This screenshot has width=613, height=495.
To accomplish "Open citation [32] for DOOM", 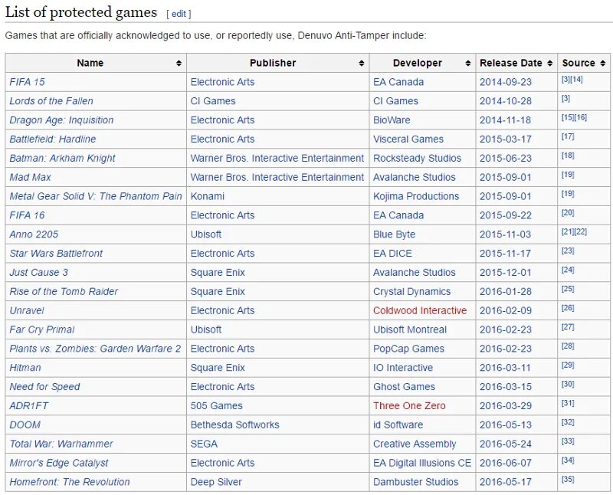I will tap(568, 422).
